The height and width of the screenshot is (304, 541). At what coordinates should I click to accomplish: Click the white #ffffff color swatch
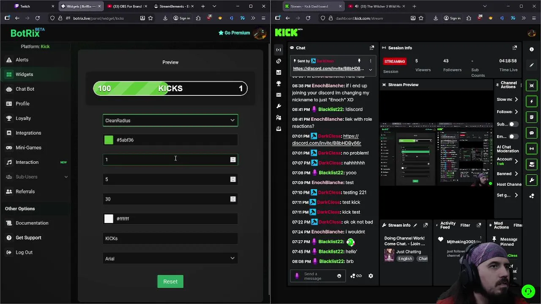point(109,219)
